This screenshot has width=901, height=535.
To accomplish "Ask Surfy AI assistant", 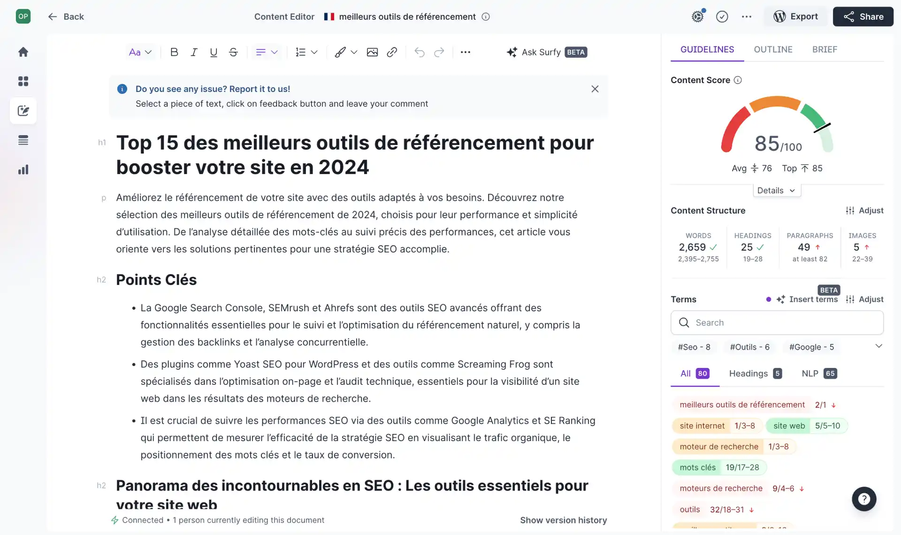I will click(x=547, y=52).
